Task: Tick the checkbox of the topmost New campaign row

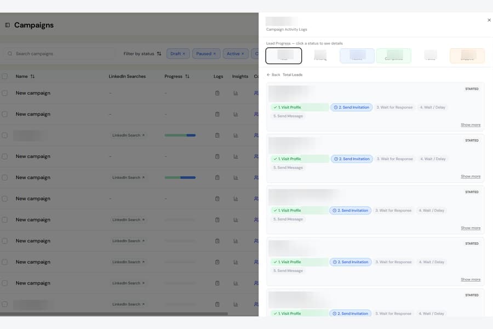Action: (5, 93)
